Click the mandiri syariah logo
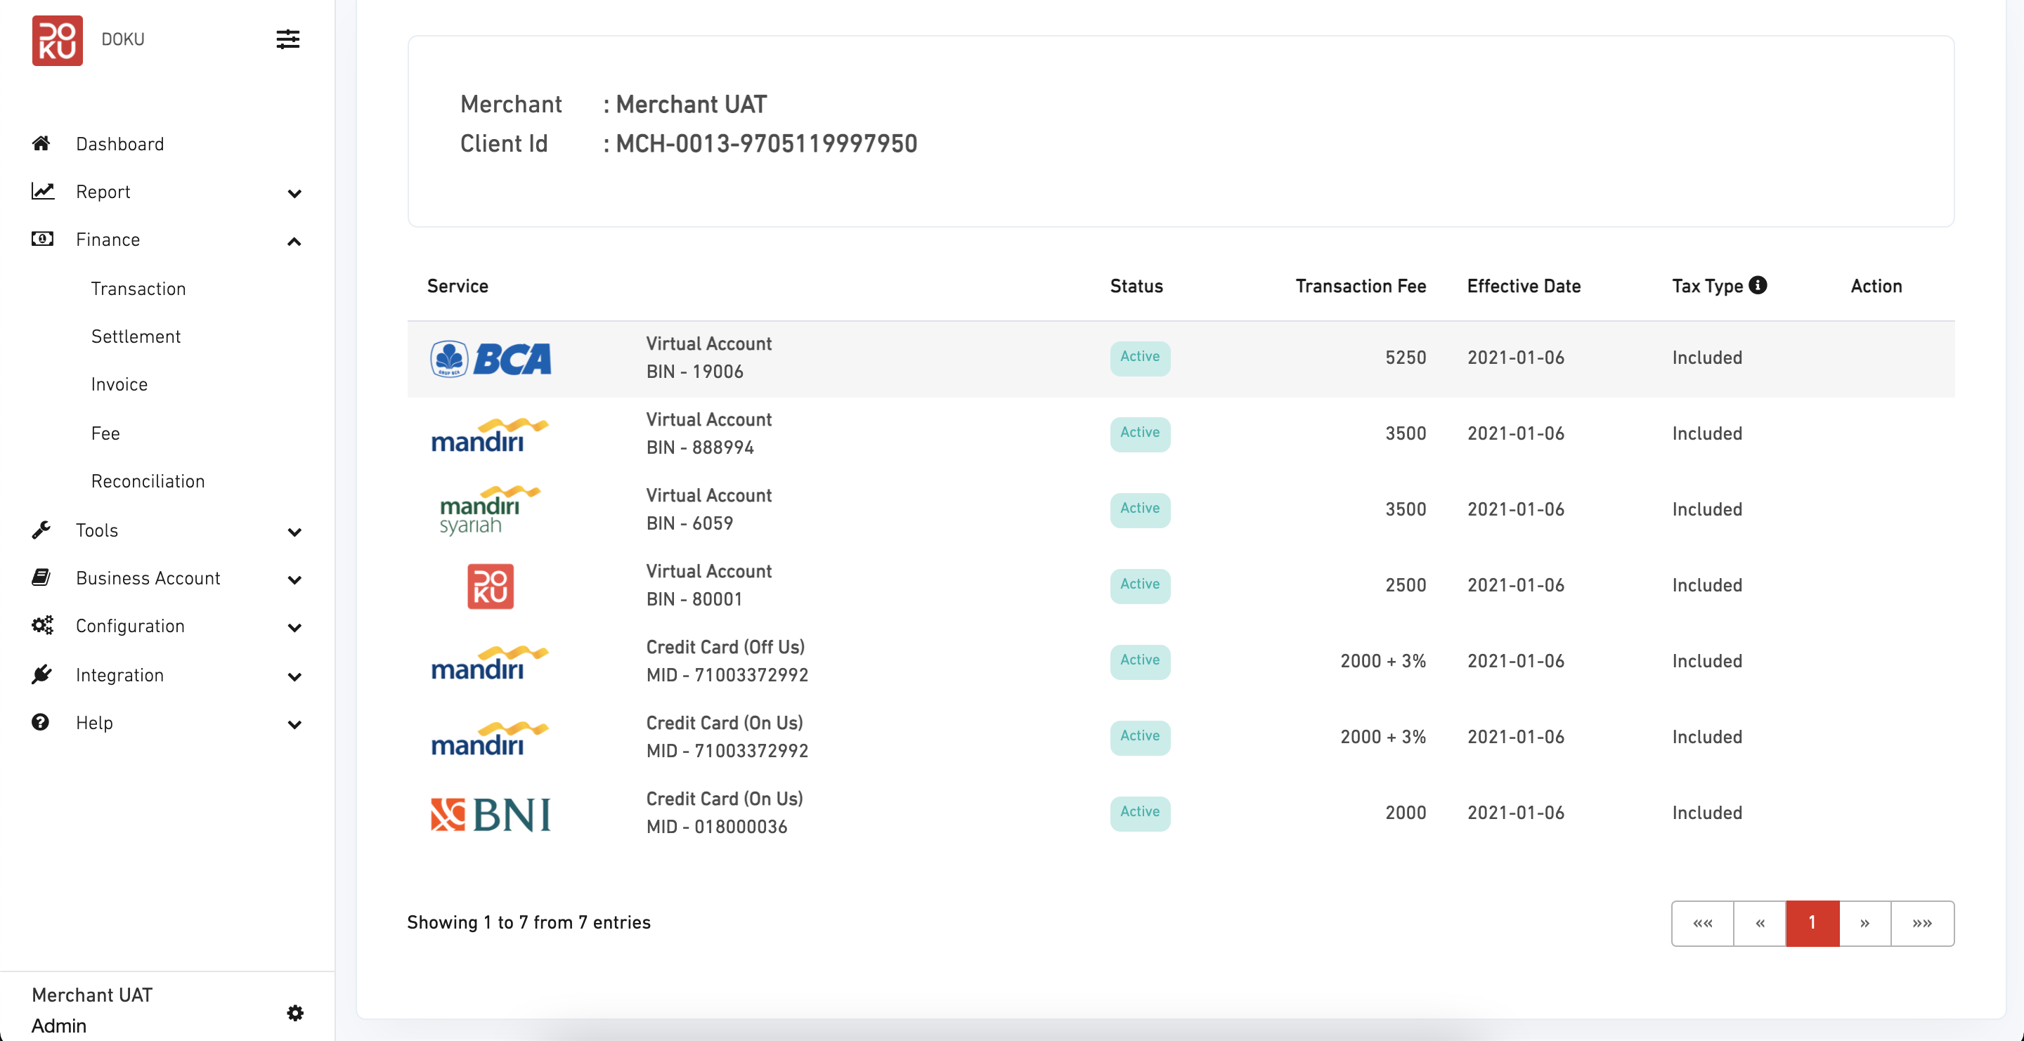Viewport: 2024px width, 1041px height. click(x=490, y=510)
